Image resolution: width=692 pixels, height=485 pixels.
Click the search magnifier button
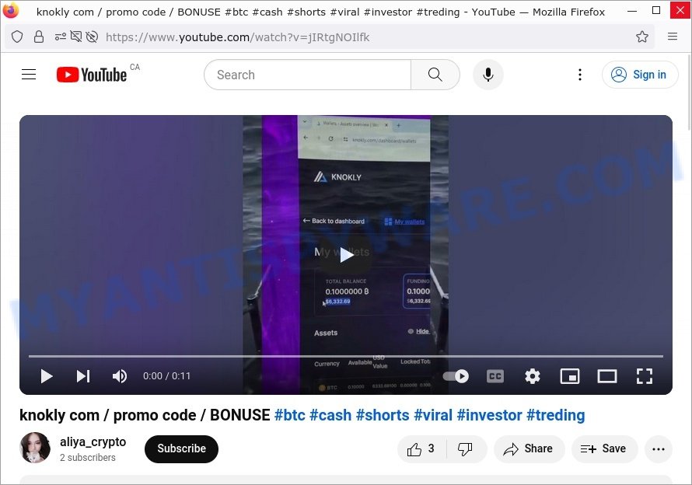pos(435,75)
